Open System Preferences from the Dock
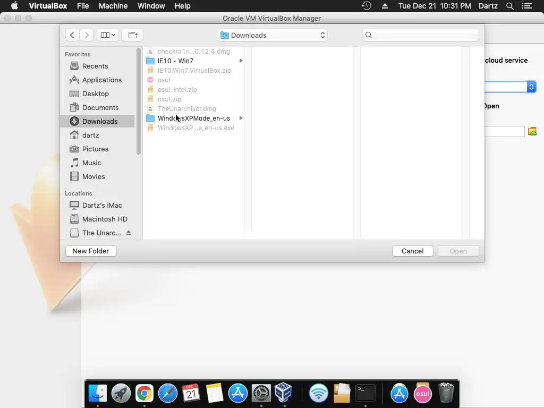Screen dimensions: 544x408 coord(261,394)
